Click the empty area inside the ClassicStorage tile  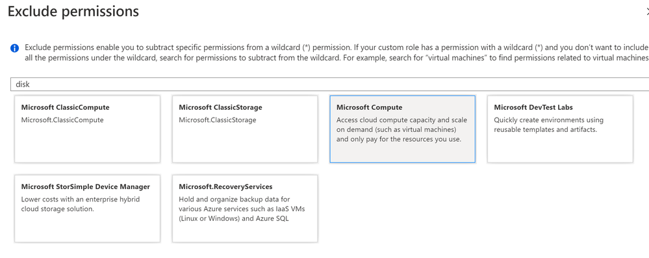coord(245,144)
